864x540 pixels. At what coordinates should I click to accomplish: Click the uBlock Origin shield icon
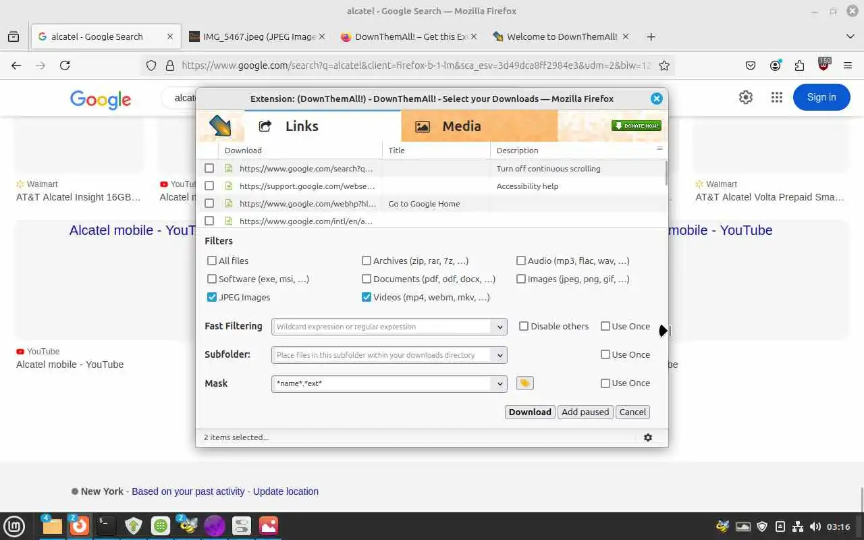(823, 65)
